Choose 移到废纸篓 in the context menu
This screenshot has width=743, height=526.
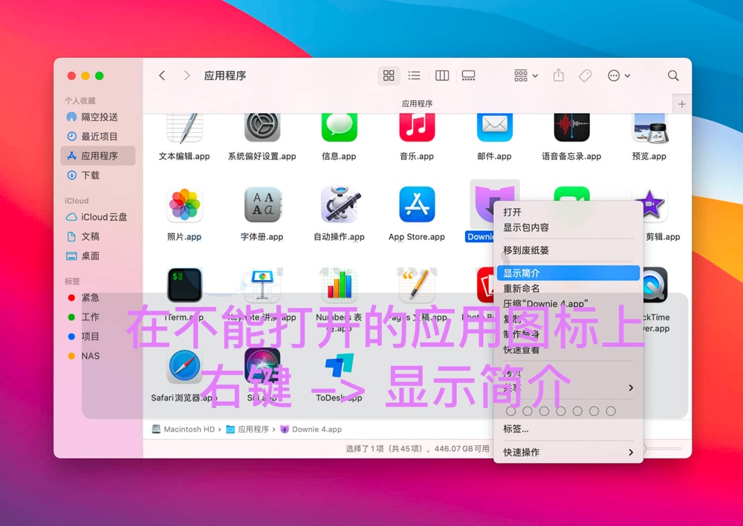pos(568,250)
